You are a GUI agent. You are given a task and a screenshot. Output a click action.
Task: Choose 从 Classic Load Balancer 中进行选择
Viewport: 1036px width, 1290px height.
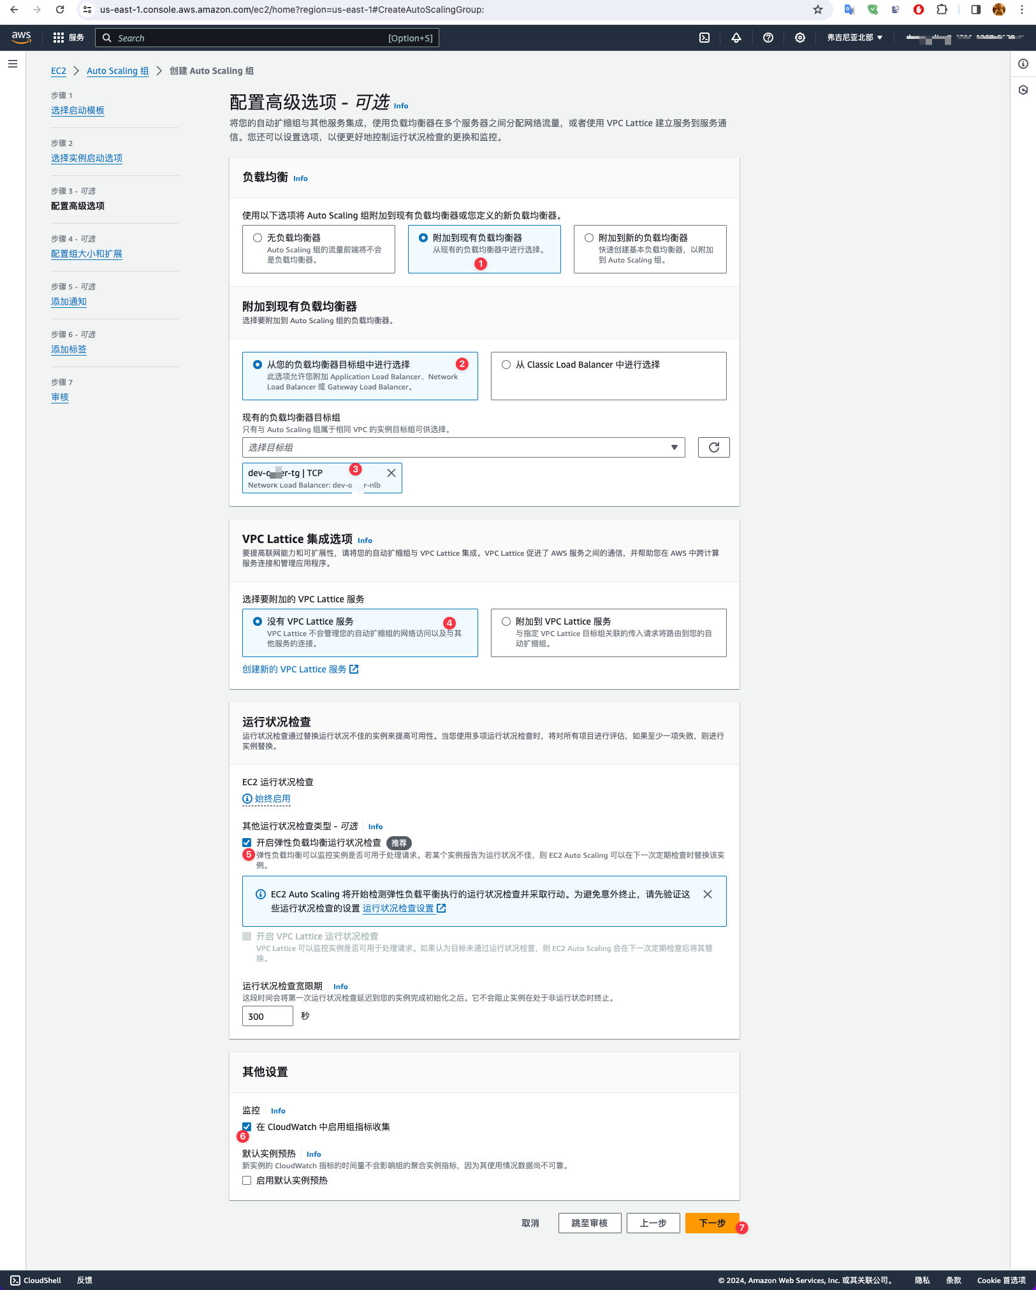pos(609,376)
